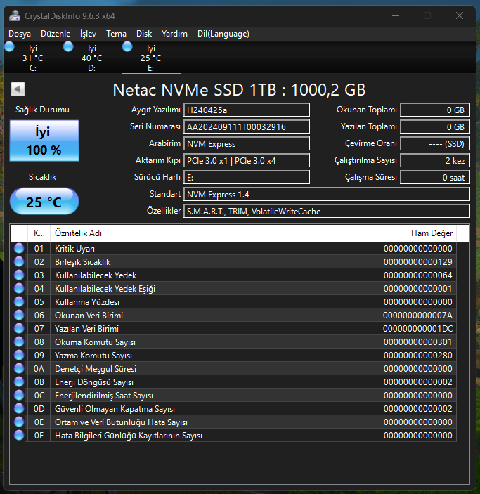This screenshot has height=494, width=480.
Task: Switch to the E: drive tab at 25 °C
Action: [x=151, y=58]
